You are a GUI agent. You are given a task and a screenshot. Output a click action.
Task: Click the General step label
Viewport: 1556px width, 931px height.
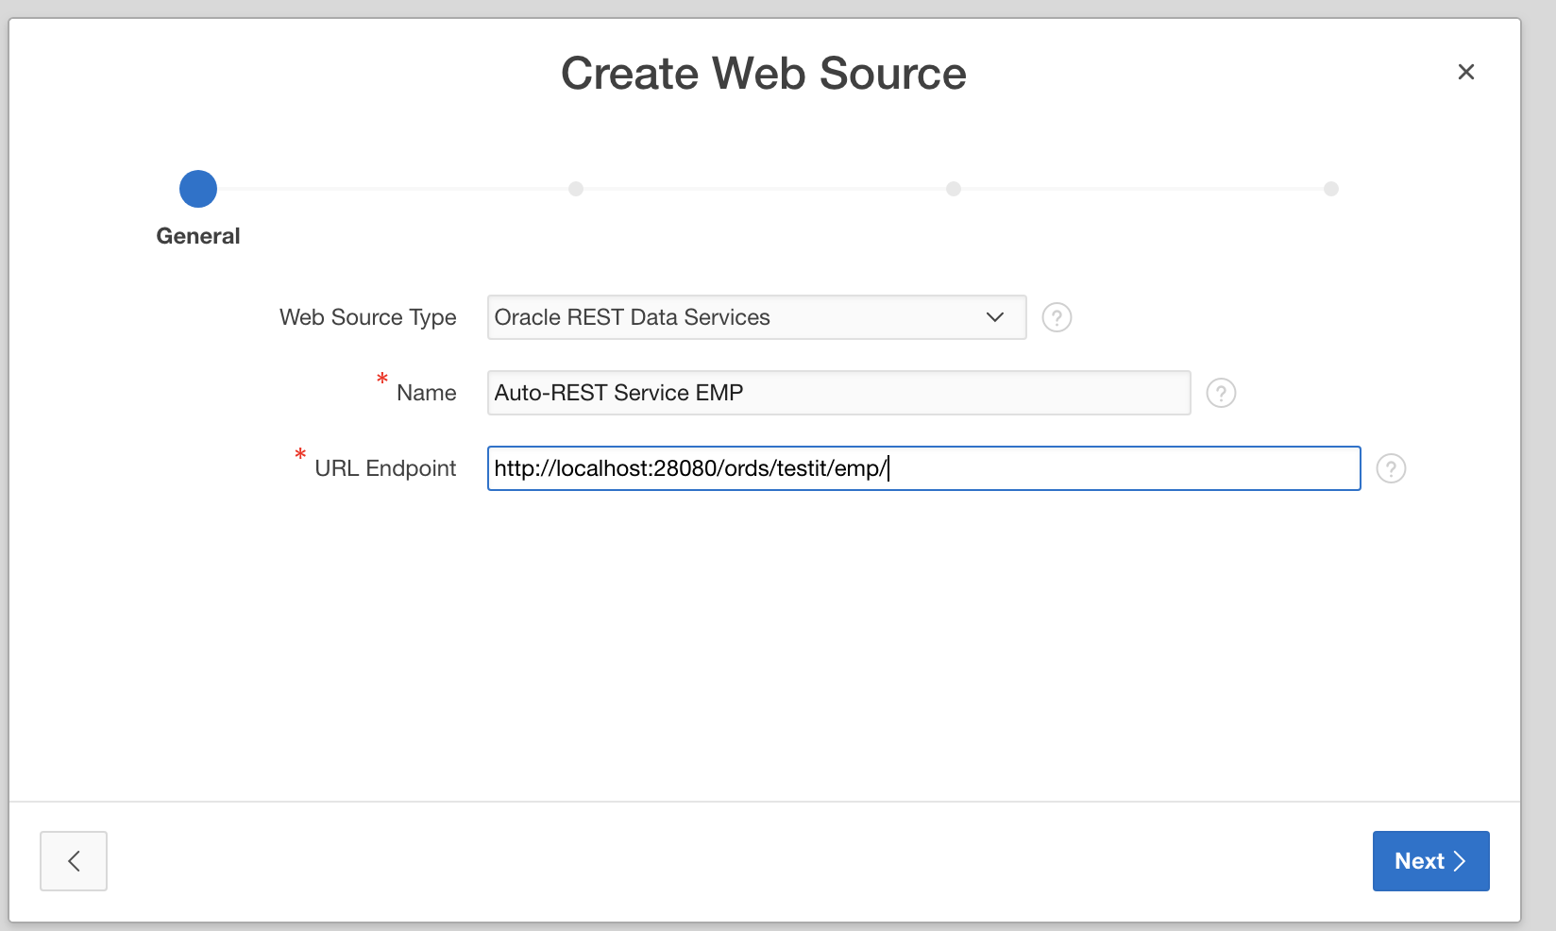198,236
